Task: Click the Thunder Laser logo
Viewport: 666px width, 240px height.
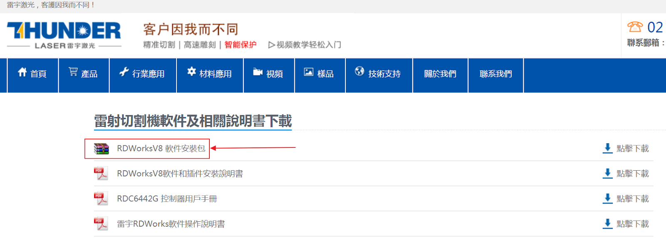Action: tap(64, 35)
